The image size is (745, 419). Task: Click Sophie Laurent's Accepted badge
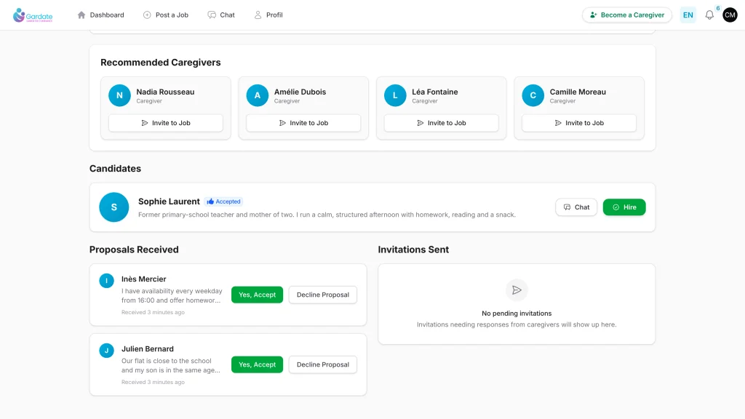coord(224,201)
